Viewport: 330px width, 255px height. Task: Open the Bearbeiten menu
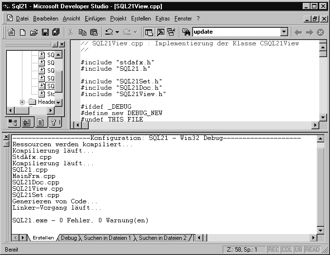click(46, 19)
